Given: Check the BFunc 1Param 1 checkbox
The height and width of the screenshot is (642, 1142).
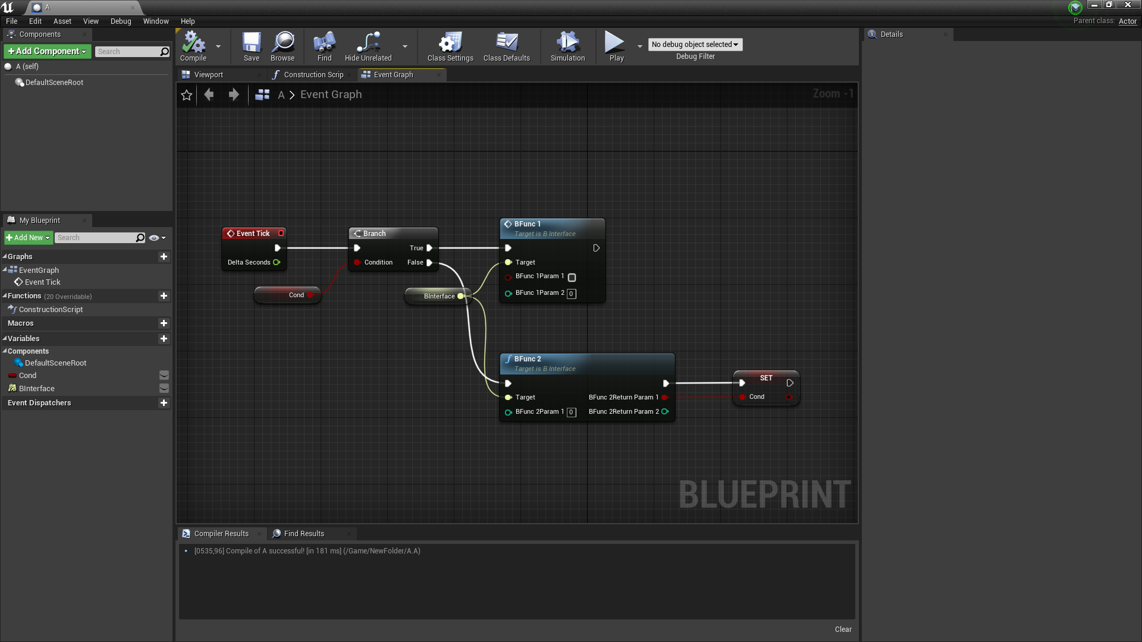Looking at the screenshot, I should [572, 278].
